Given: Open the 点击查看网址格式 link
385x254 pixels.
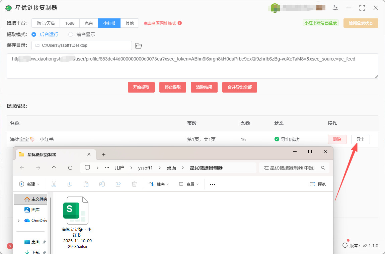Looking at the screenshot, I should point(160,23).
